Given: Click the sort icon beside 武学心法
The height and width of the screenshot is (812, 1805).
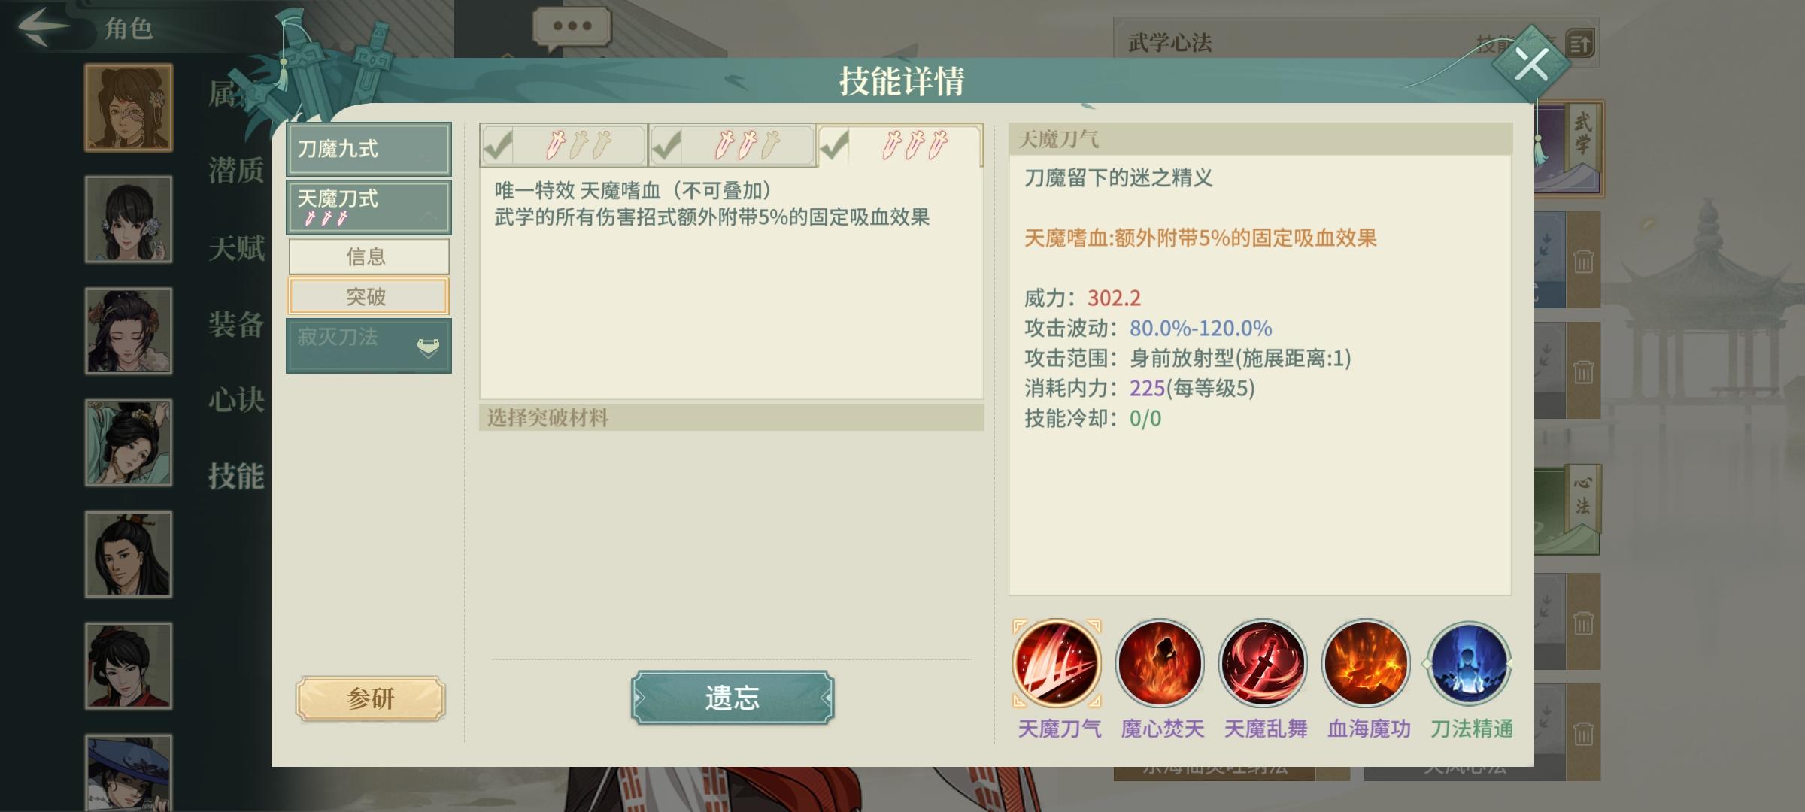Looking at the screenshot, I should pyautogui.click(x=1580, y=43).
